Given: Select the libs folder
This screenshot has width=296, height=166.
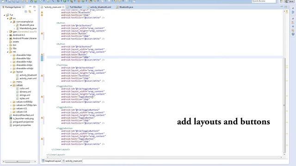Looking at the screenshot, I should (x=13, y=48).
